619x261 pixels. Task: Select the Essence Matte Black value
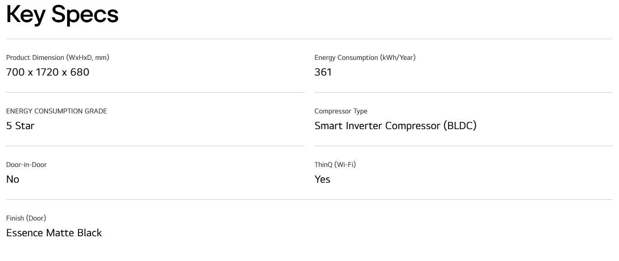54,233
